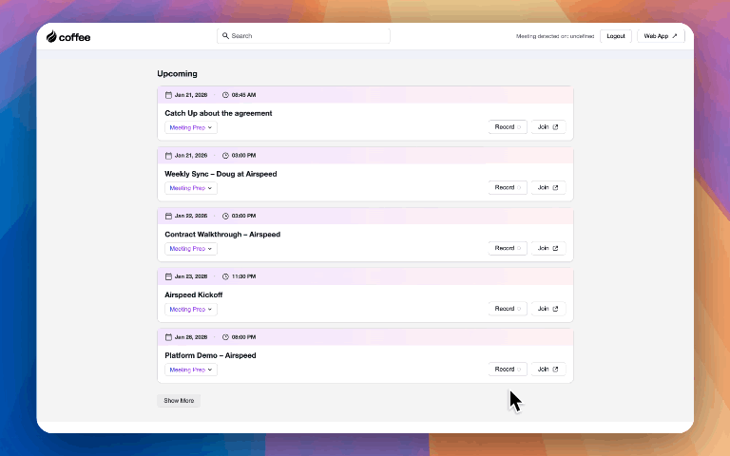This screenshot has width=730, height=456.
Task: Click clock icon beside 08:45 AM
Action: coord(225,95)
